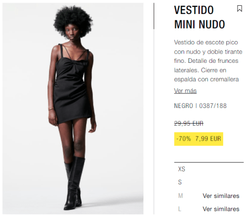Image resolution: width=247 pixels, height=216 pixels.
Task: Click the -70% discount label
Action: point(184,139)
